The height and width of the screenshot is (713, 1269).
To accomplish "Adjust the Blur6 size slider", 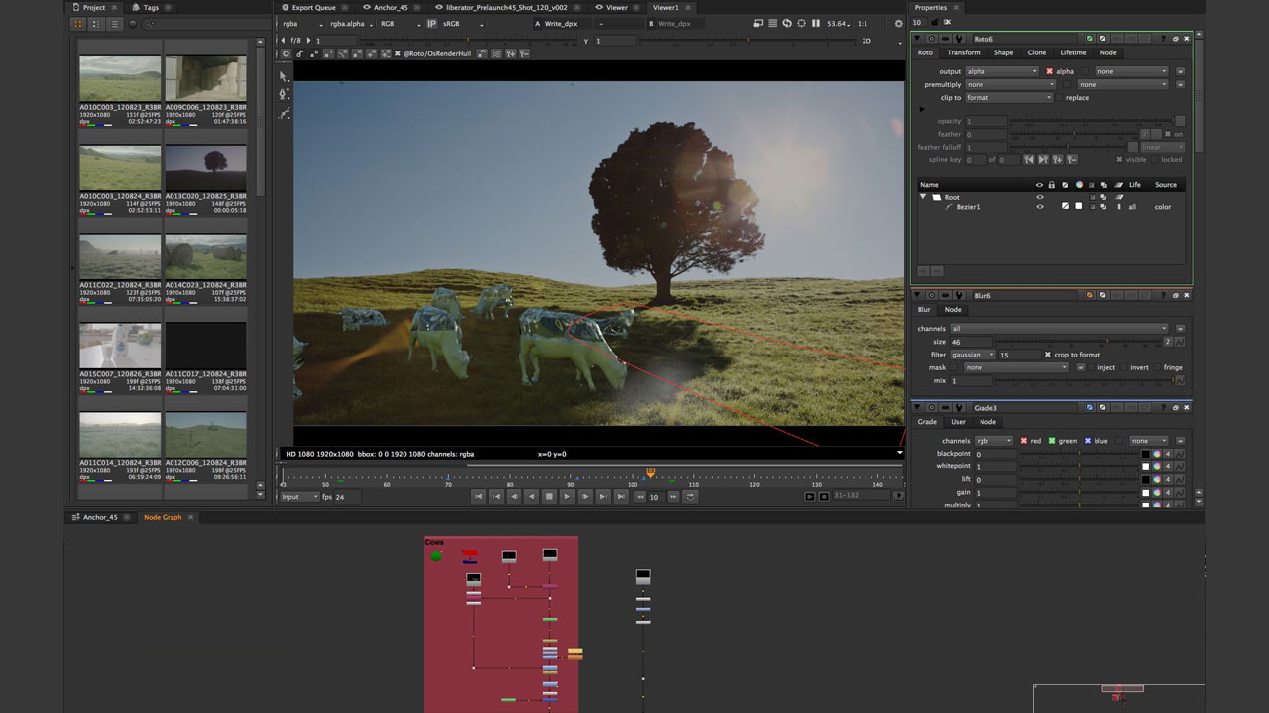I will (1079, 342).
